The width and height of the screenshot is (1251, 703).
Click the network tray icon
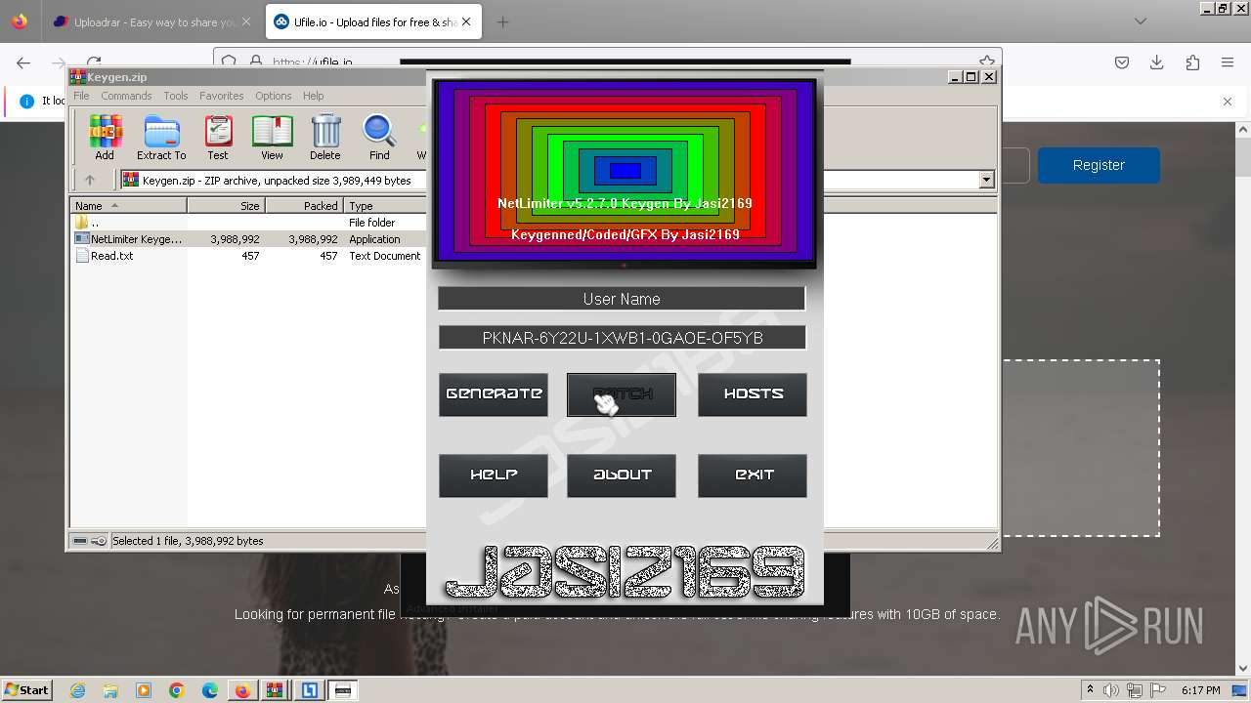pyautogui.click(x=1135, y=690)
